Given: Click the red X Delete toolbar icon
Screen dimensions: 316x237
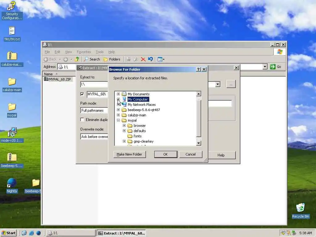Looking at the screenshot, I should tap(143, 59).
